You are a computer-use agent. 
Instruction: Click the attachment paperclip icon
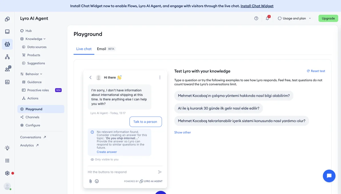(x=90, y=181)
